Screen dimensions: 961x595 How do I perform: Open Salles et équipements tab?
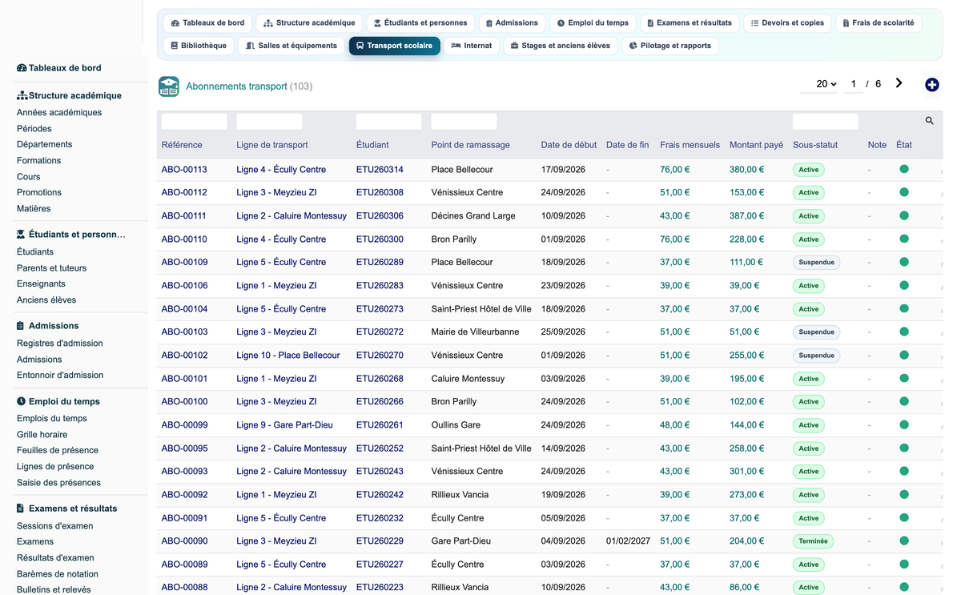[292, 46]
